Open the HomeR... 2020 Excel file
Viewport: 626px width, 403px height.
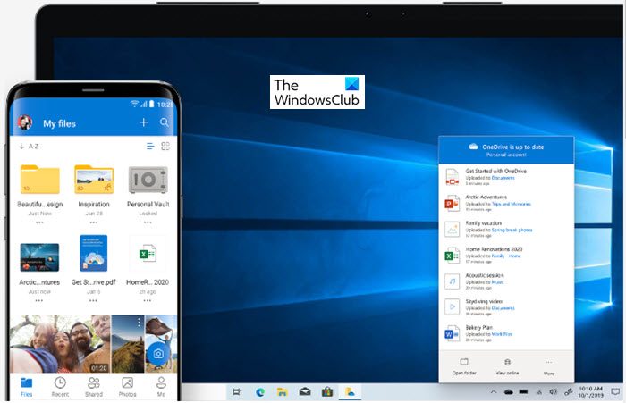(148, 254)
